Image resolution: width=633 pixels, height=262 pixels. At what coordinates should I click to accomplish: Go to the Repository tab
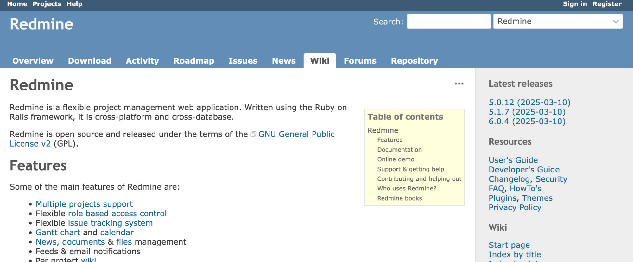414,61
